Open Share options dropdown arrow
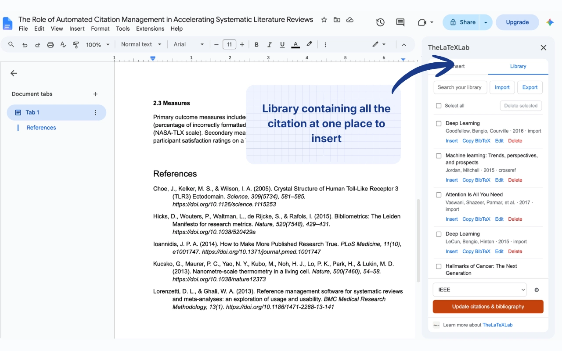Image resolution: width=562 pixels, height=351 pixels. [486, 22]
